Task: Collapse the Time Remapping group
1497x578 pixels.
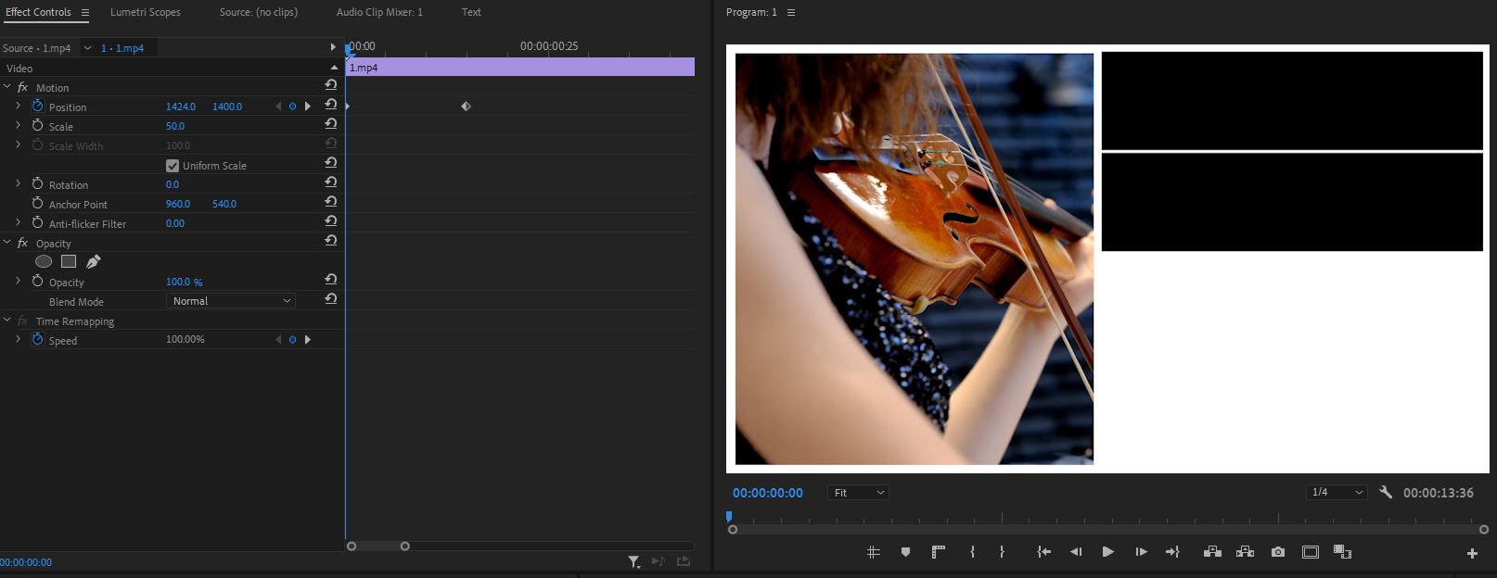Action: point(7,320)
